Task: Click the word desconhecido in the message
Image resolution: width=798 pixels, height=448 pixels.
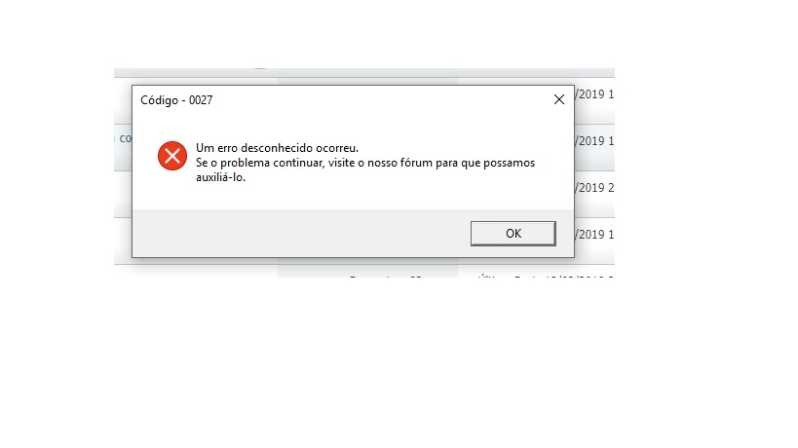Action: [277, 148]
